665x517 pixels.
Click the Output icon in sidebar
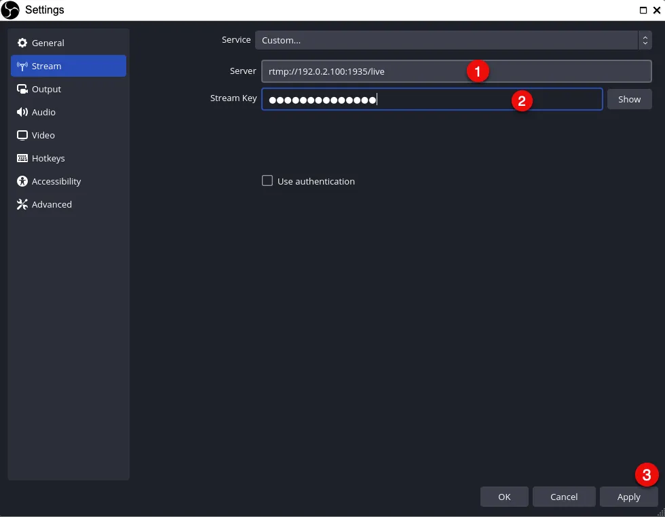[22, 89]
